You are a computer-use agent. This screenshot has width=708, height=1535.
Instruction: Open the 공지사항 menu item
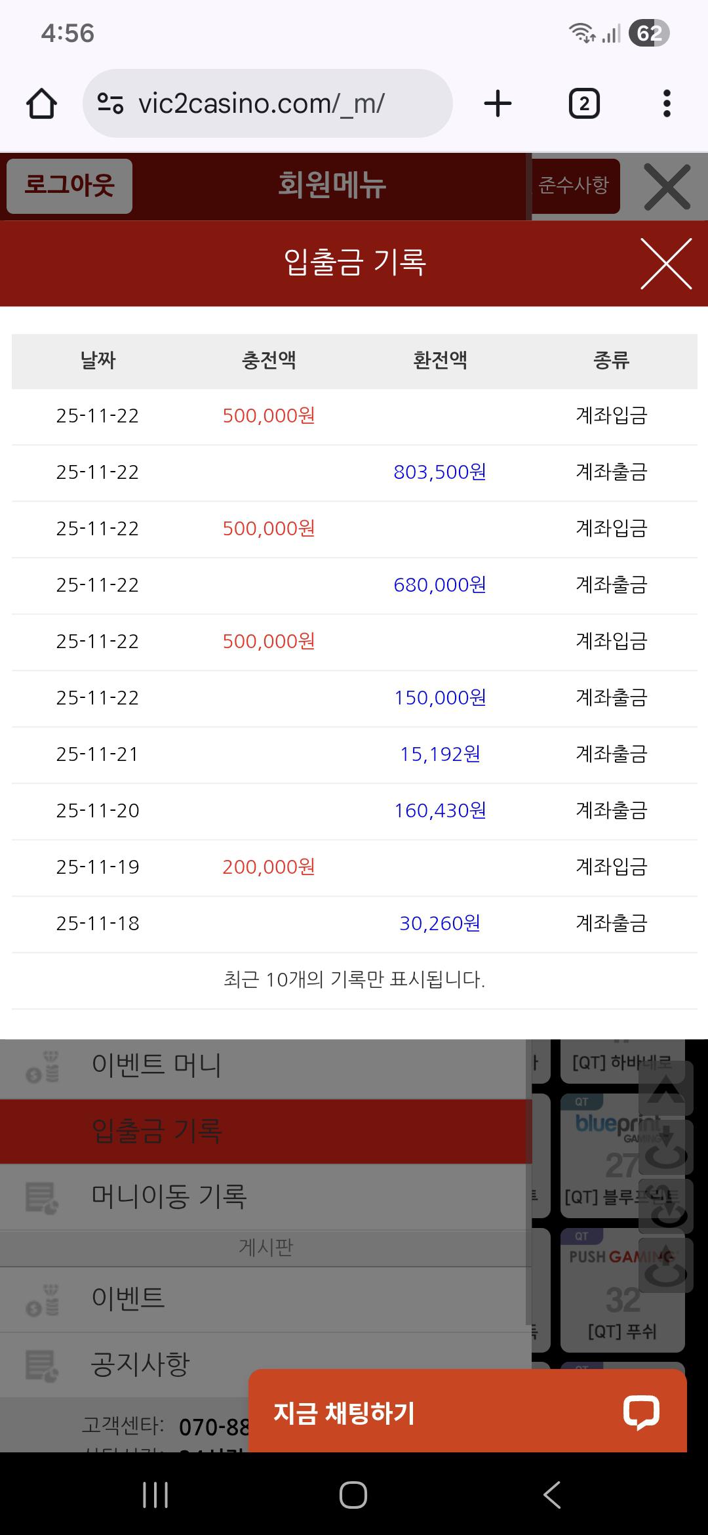coord(140,1364)
